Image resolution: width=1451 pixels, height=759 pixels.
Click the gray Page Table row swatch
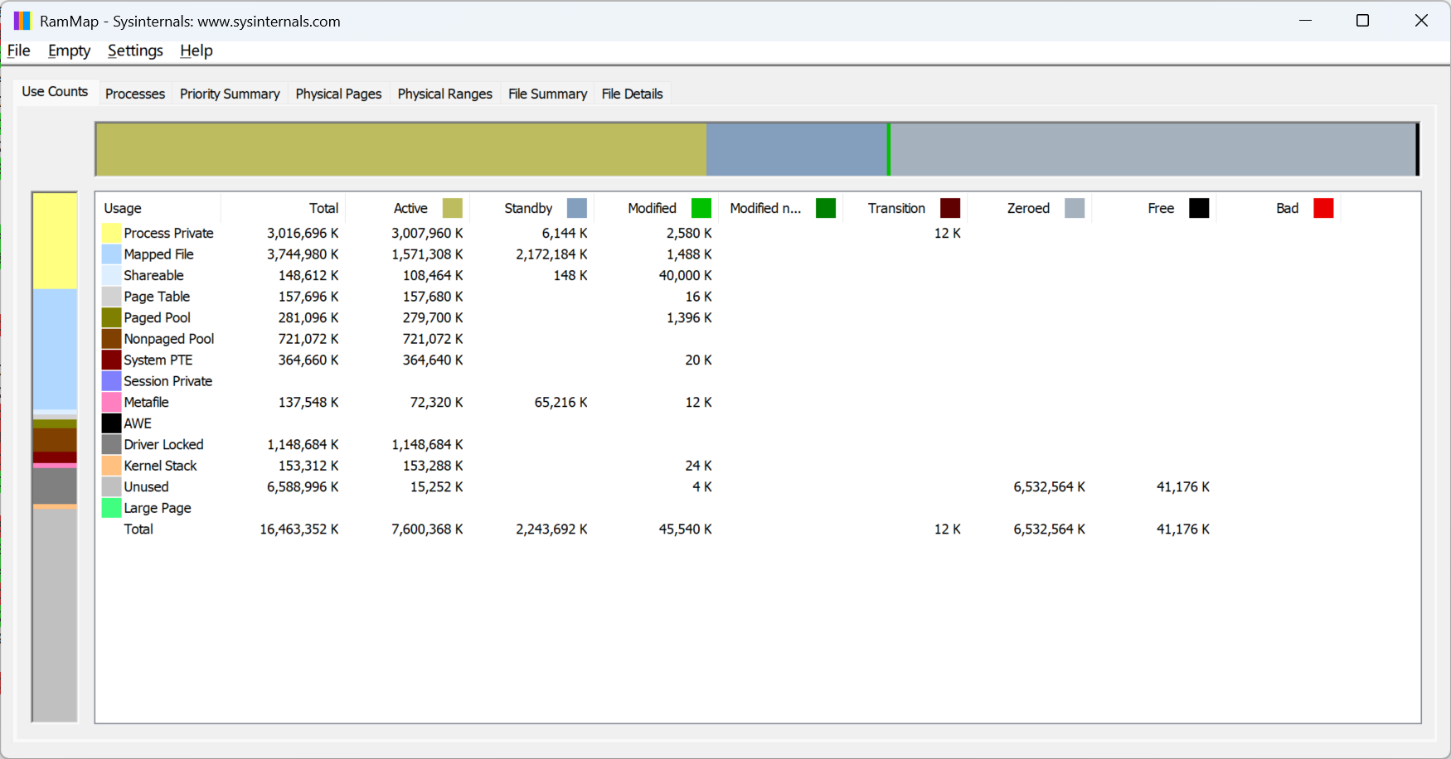tap(112, 297)
